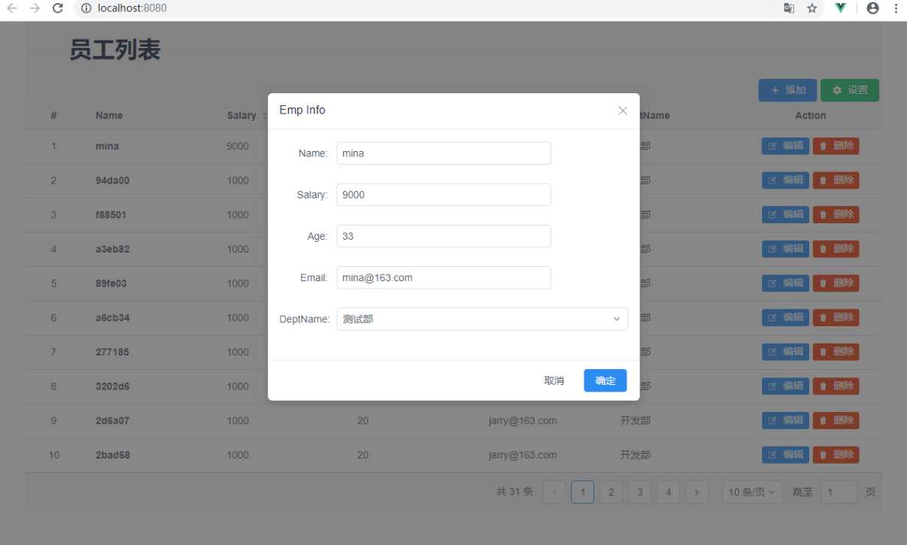Screen dimensions: 907x545
Task: Delete the a3eb82 row
Action: (836, 249)
